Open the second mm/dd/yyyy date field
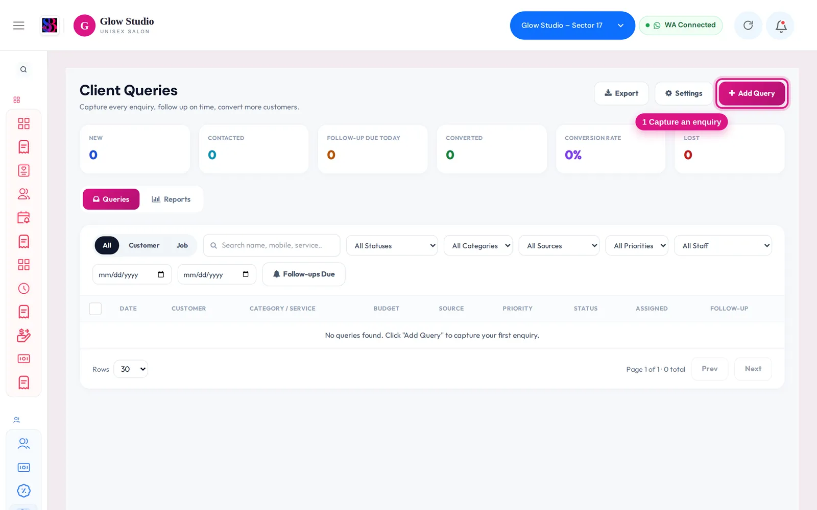Screen dimensions: 817x510 click(x=217, y=274)
